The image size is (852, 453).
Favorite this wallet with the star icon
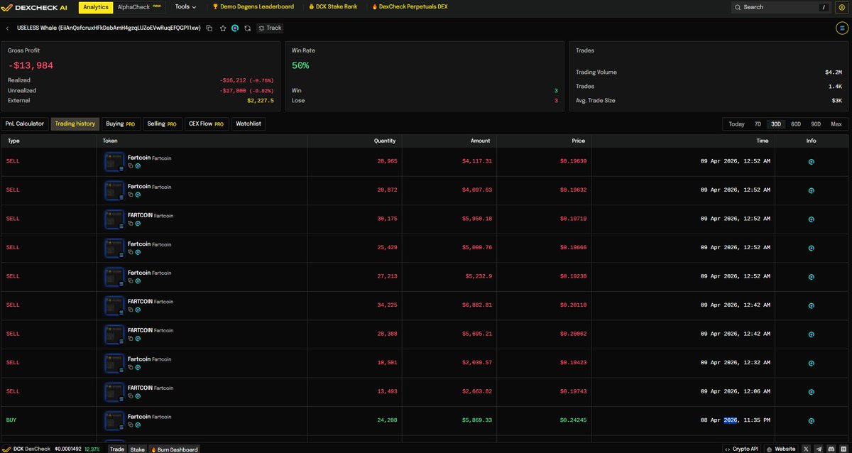coord(222,28)
